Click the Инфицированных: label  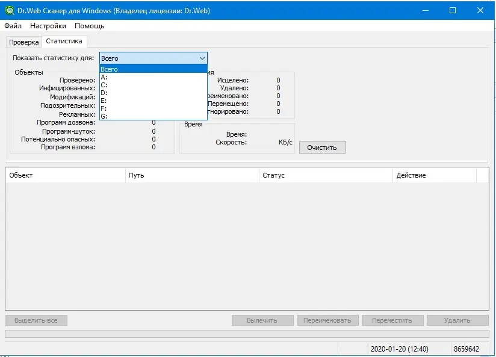[x=67, y=88]
